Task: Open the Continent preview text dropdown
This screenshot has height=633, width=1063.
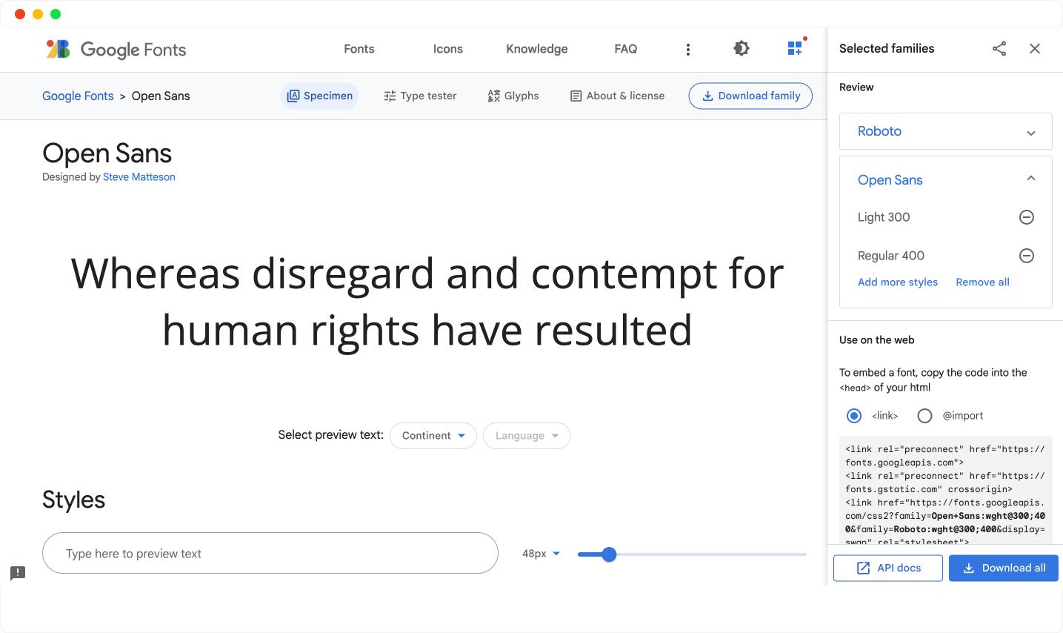Action: [x=433, y=436]
